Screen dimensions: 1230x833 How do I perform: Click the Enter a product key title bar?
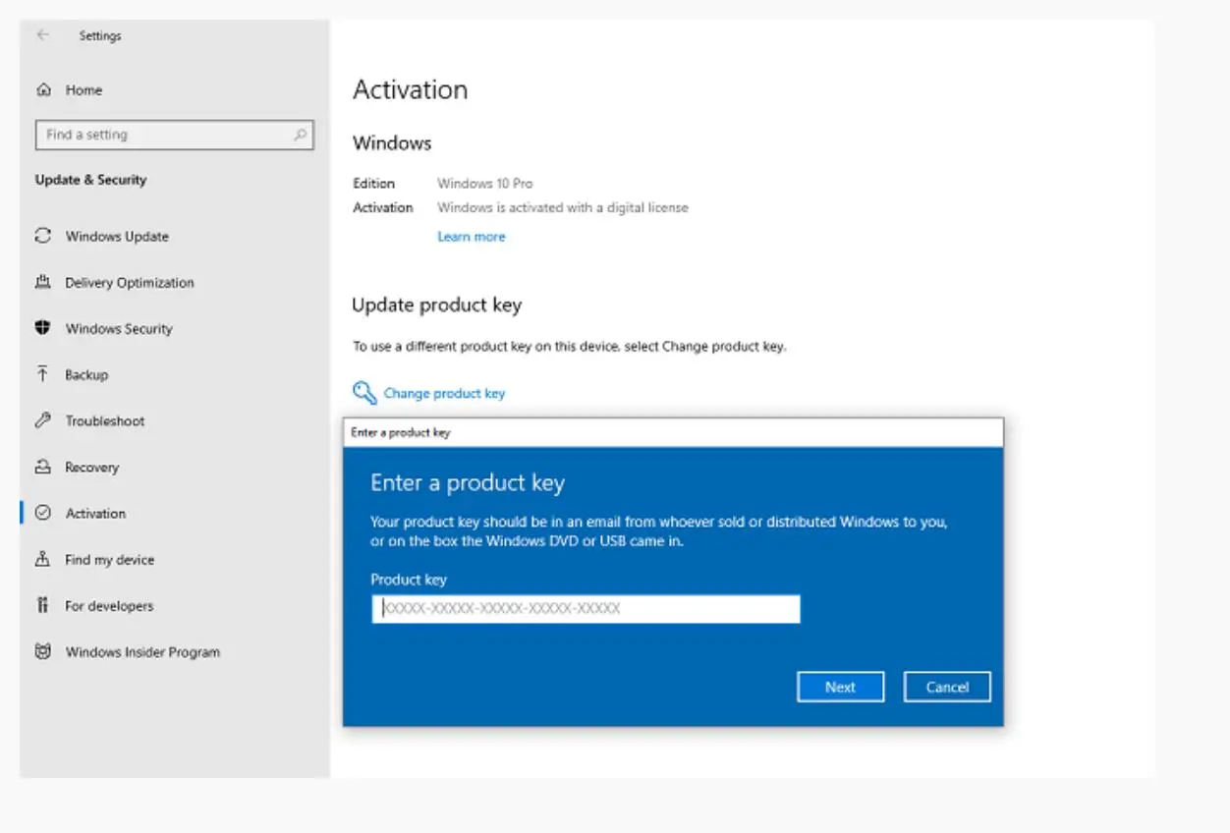[x=673, y=432]
